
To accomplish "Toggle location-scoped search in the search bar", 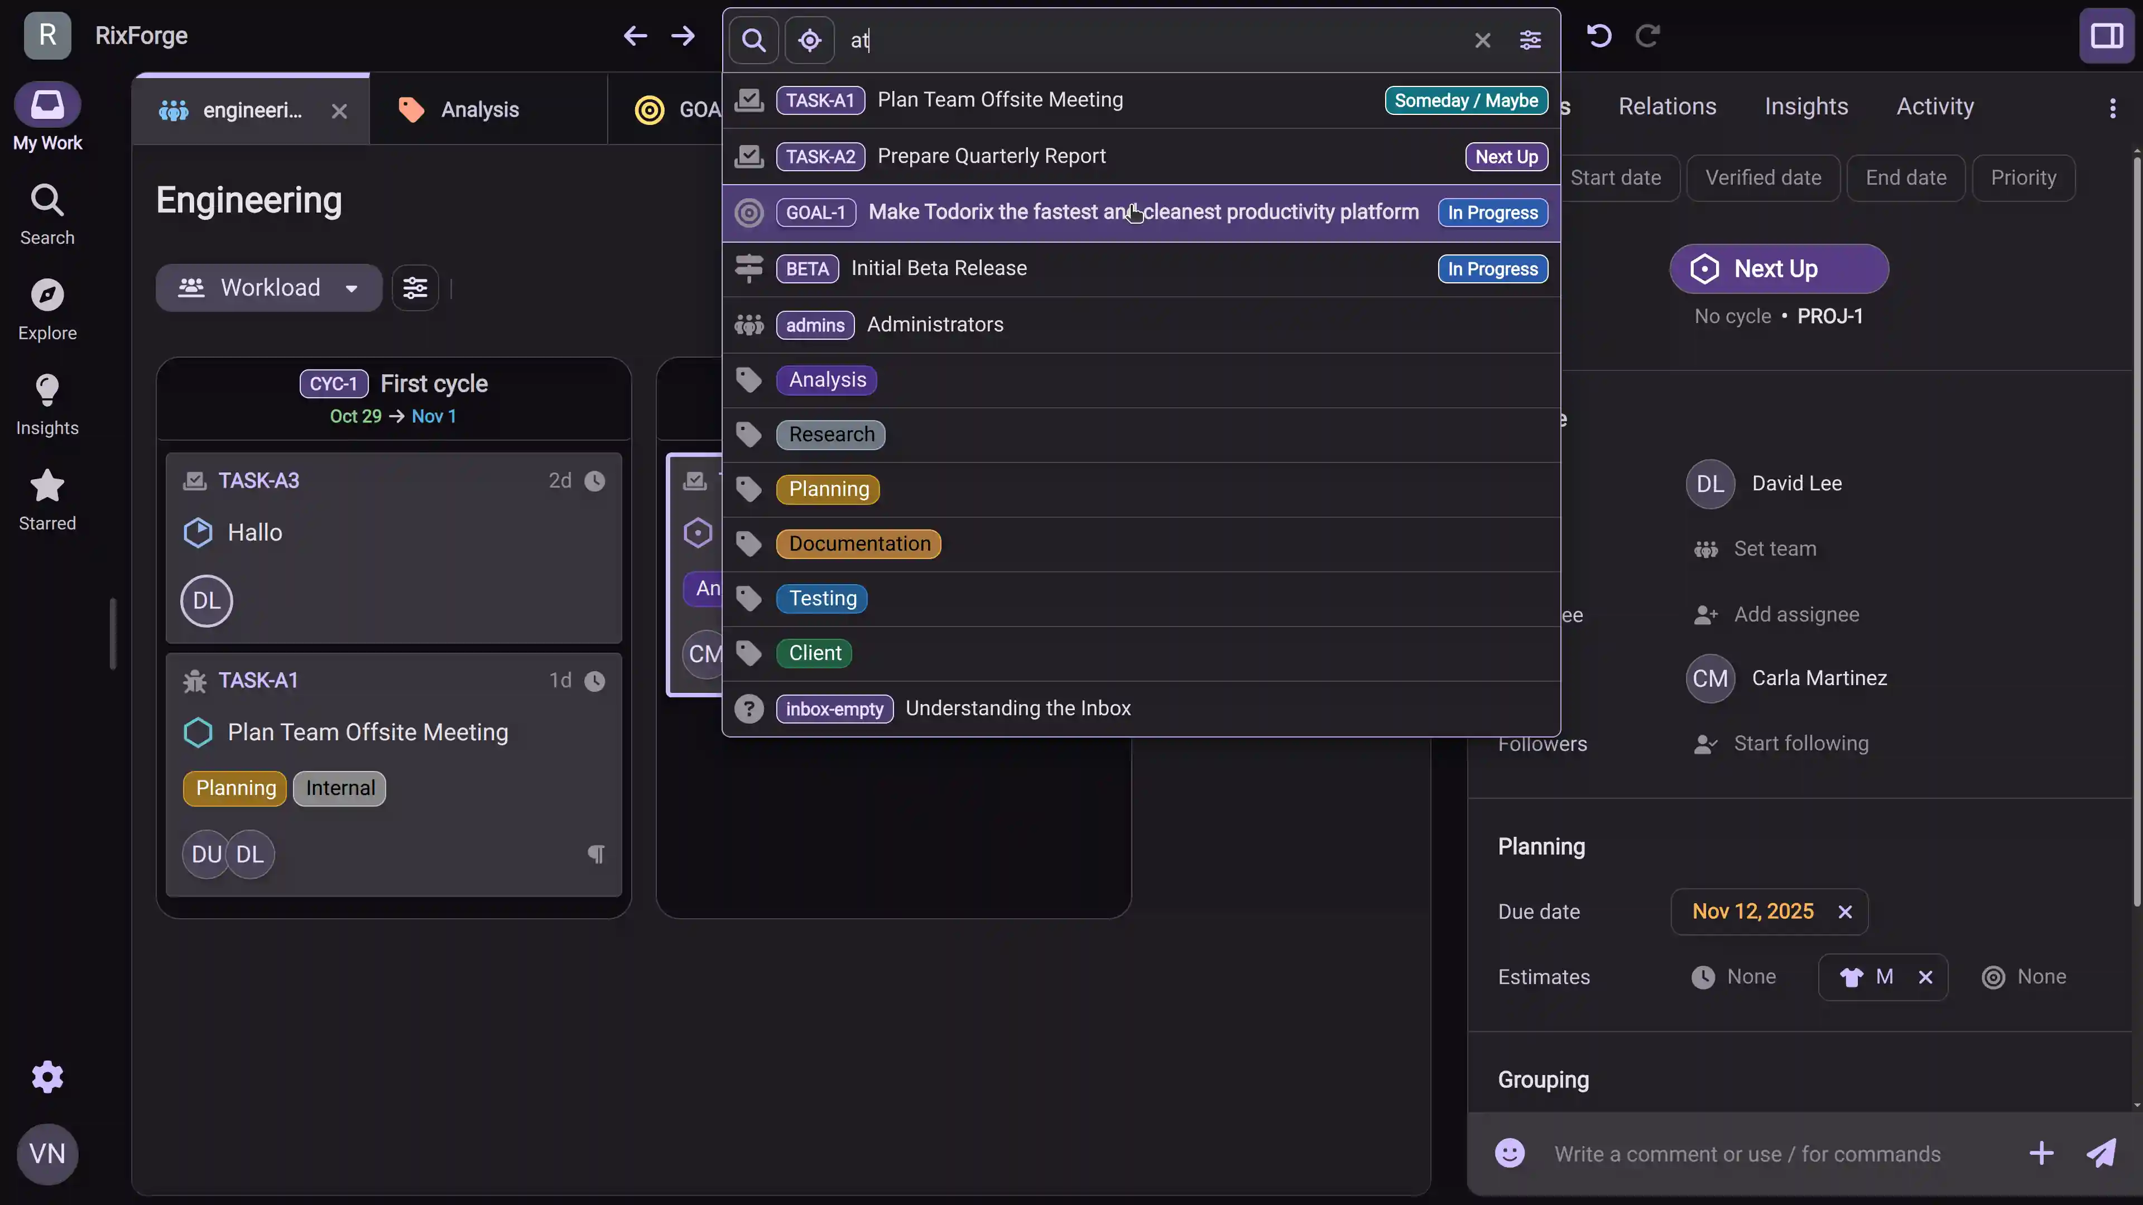I will click(809, 40).
